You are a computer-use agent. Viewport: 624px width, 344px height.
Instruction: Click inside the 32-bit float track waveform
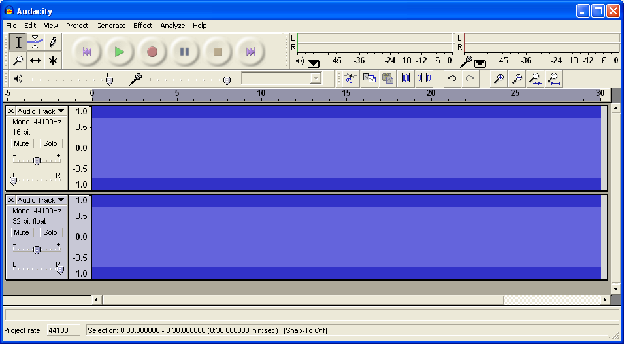coord(346,237)
